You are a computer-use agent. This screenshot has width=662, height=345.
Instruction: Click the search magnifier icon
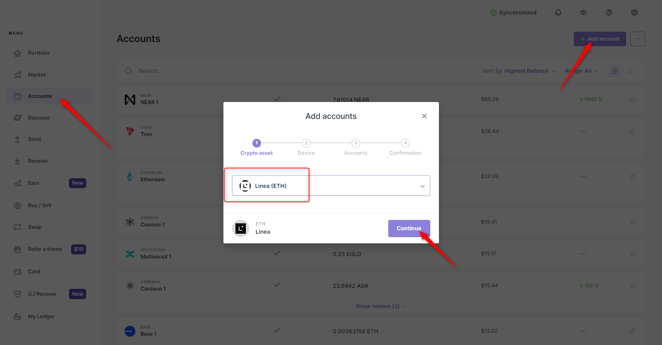point(129,71)
